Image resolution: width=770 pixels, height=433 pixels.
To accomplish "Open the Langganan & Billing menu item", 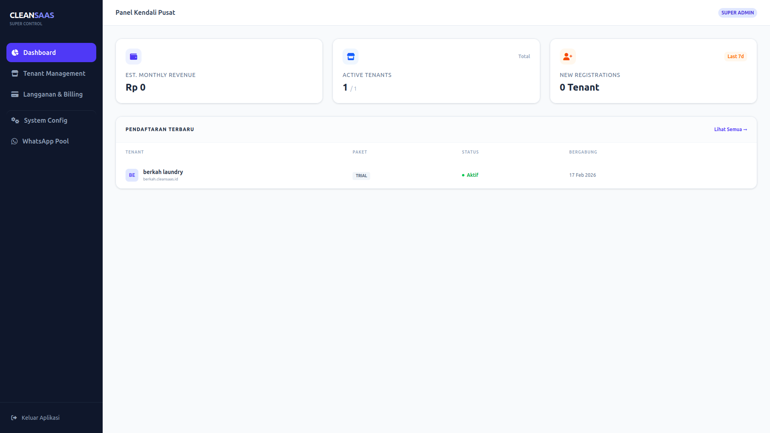I will (x=53, y=94).
